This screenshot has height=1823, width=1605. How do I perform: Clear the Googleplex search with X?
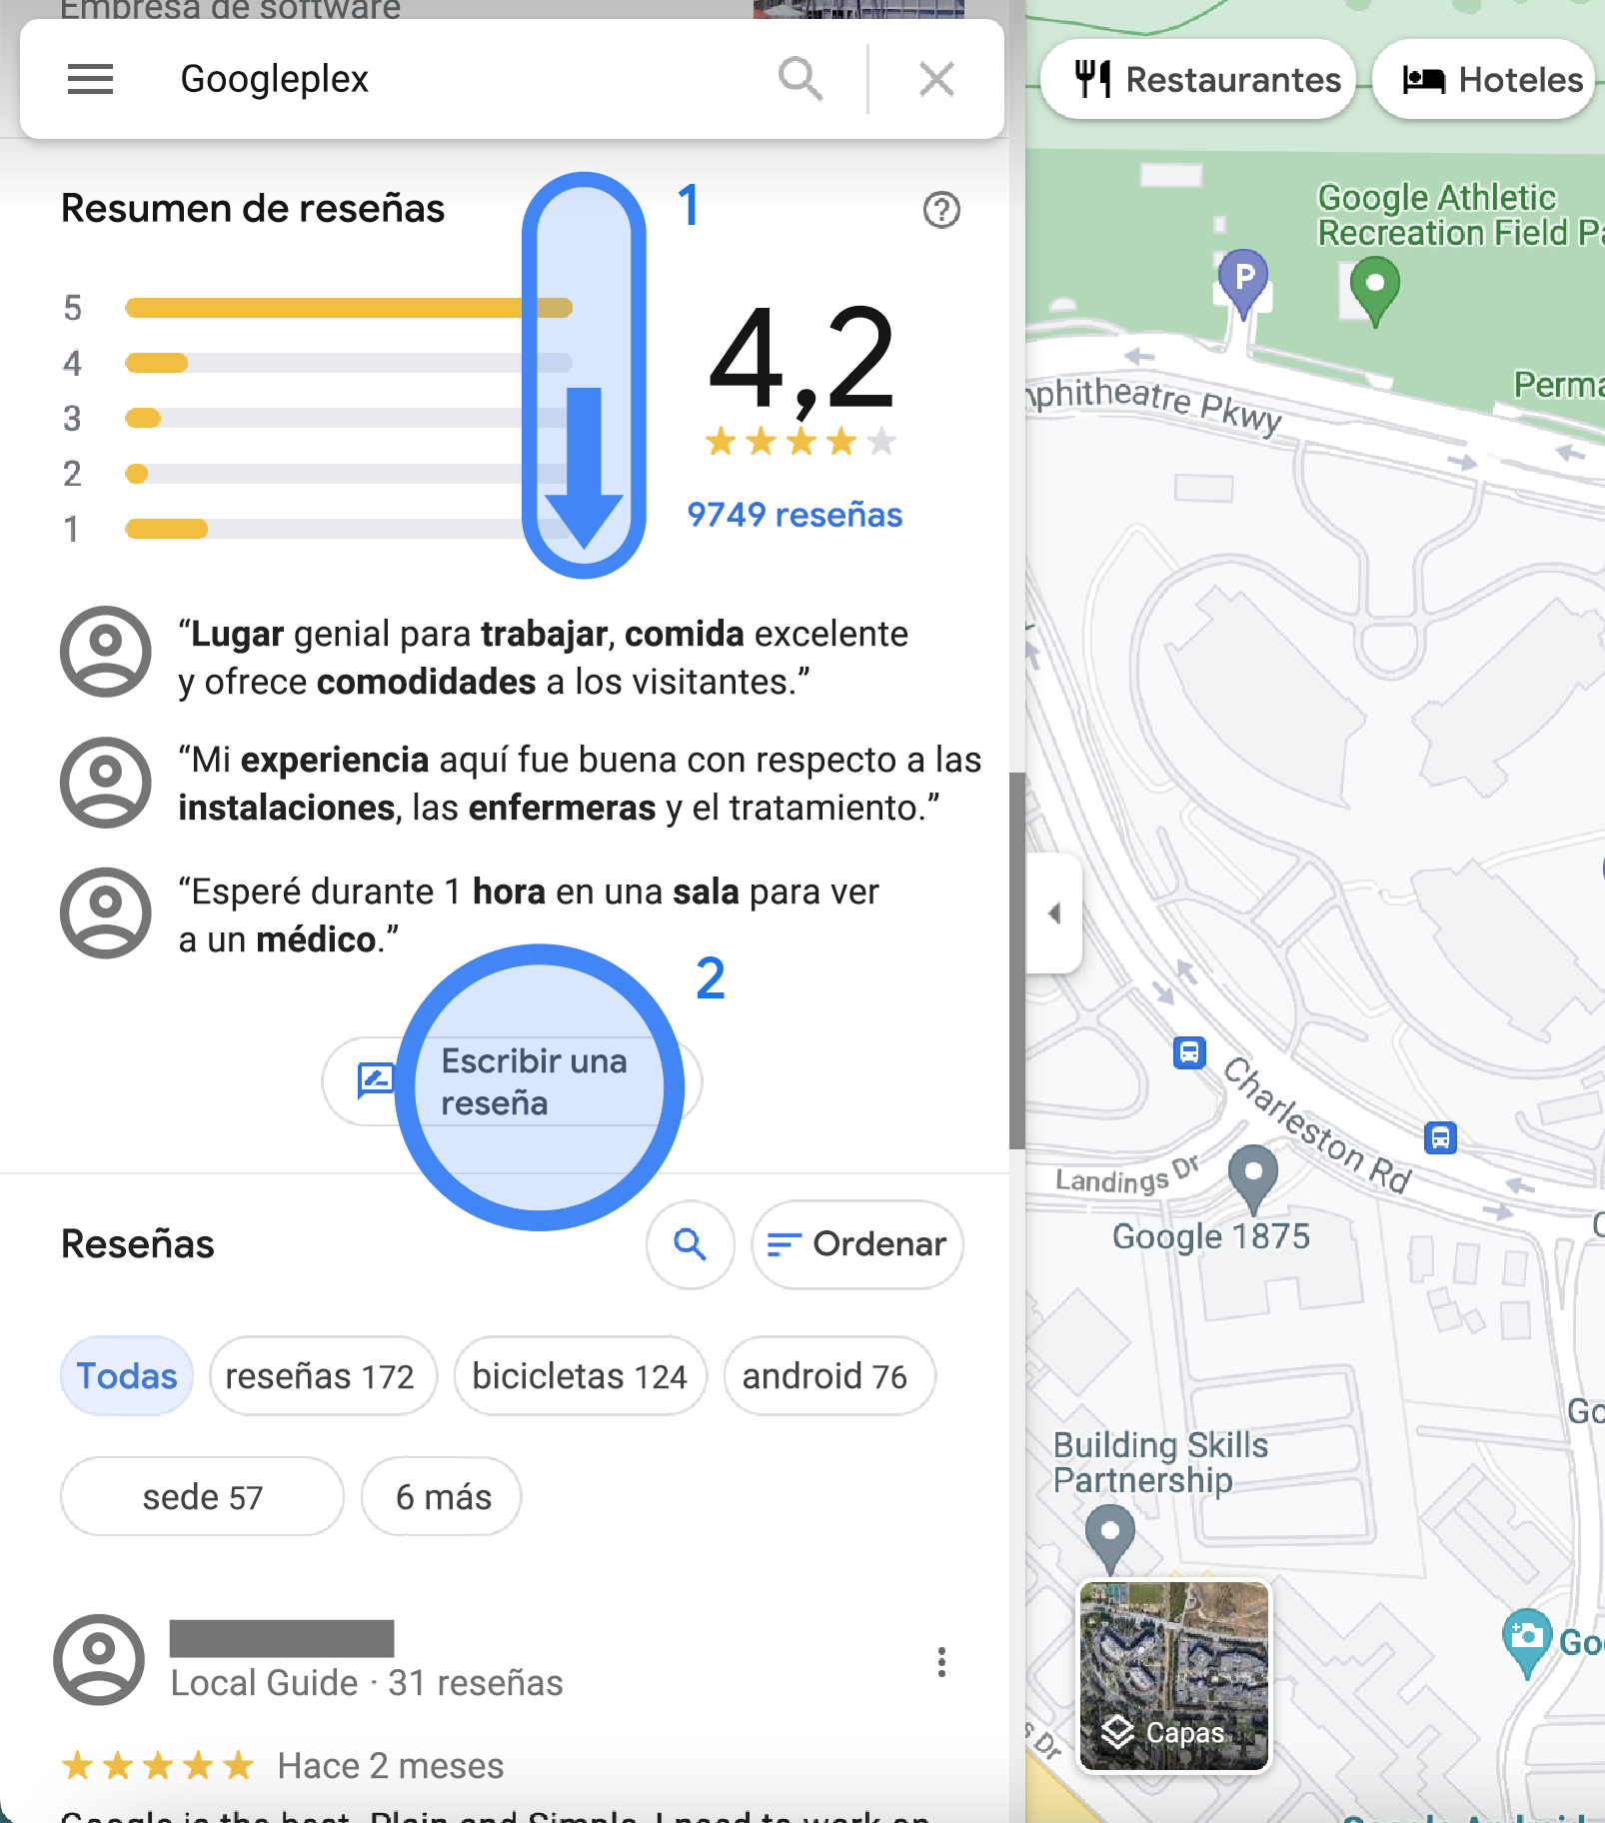[x=936, y=79]
